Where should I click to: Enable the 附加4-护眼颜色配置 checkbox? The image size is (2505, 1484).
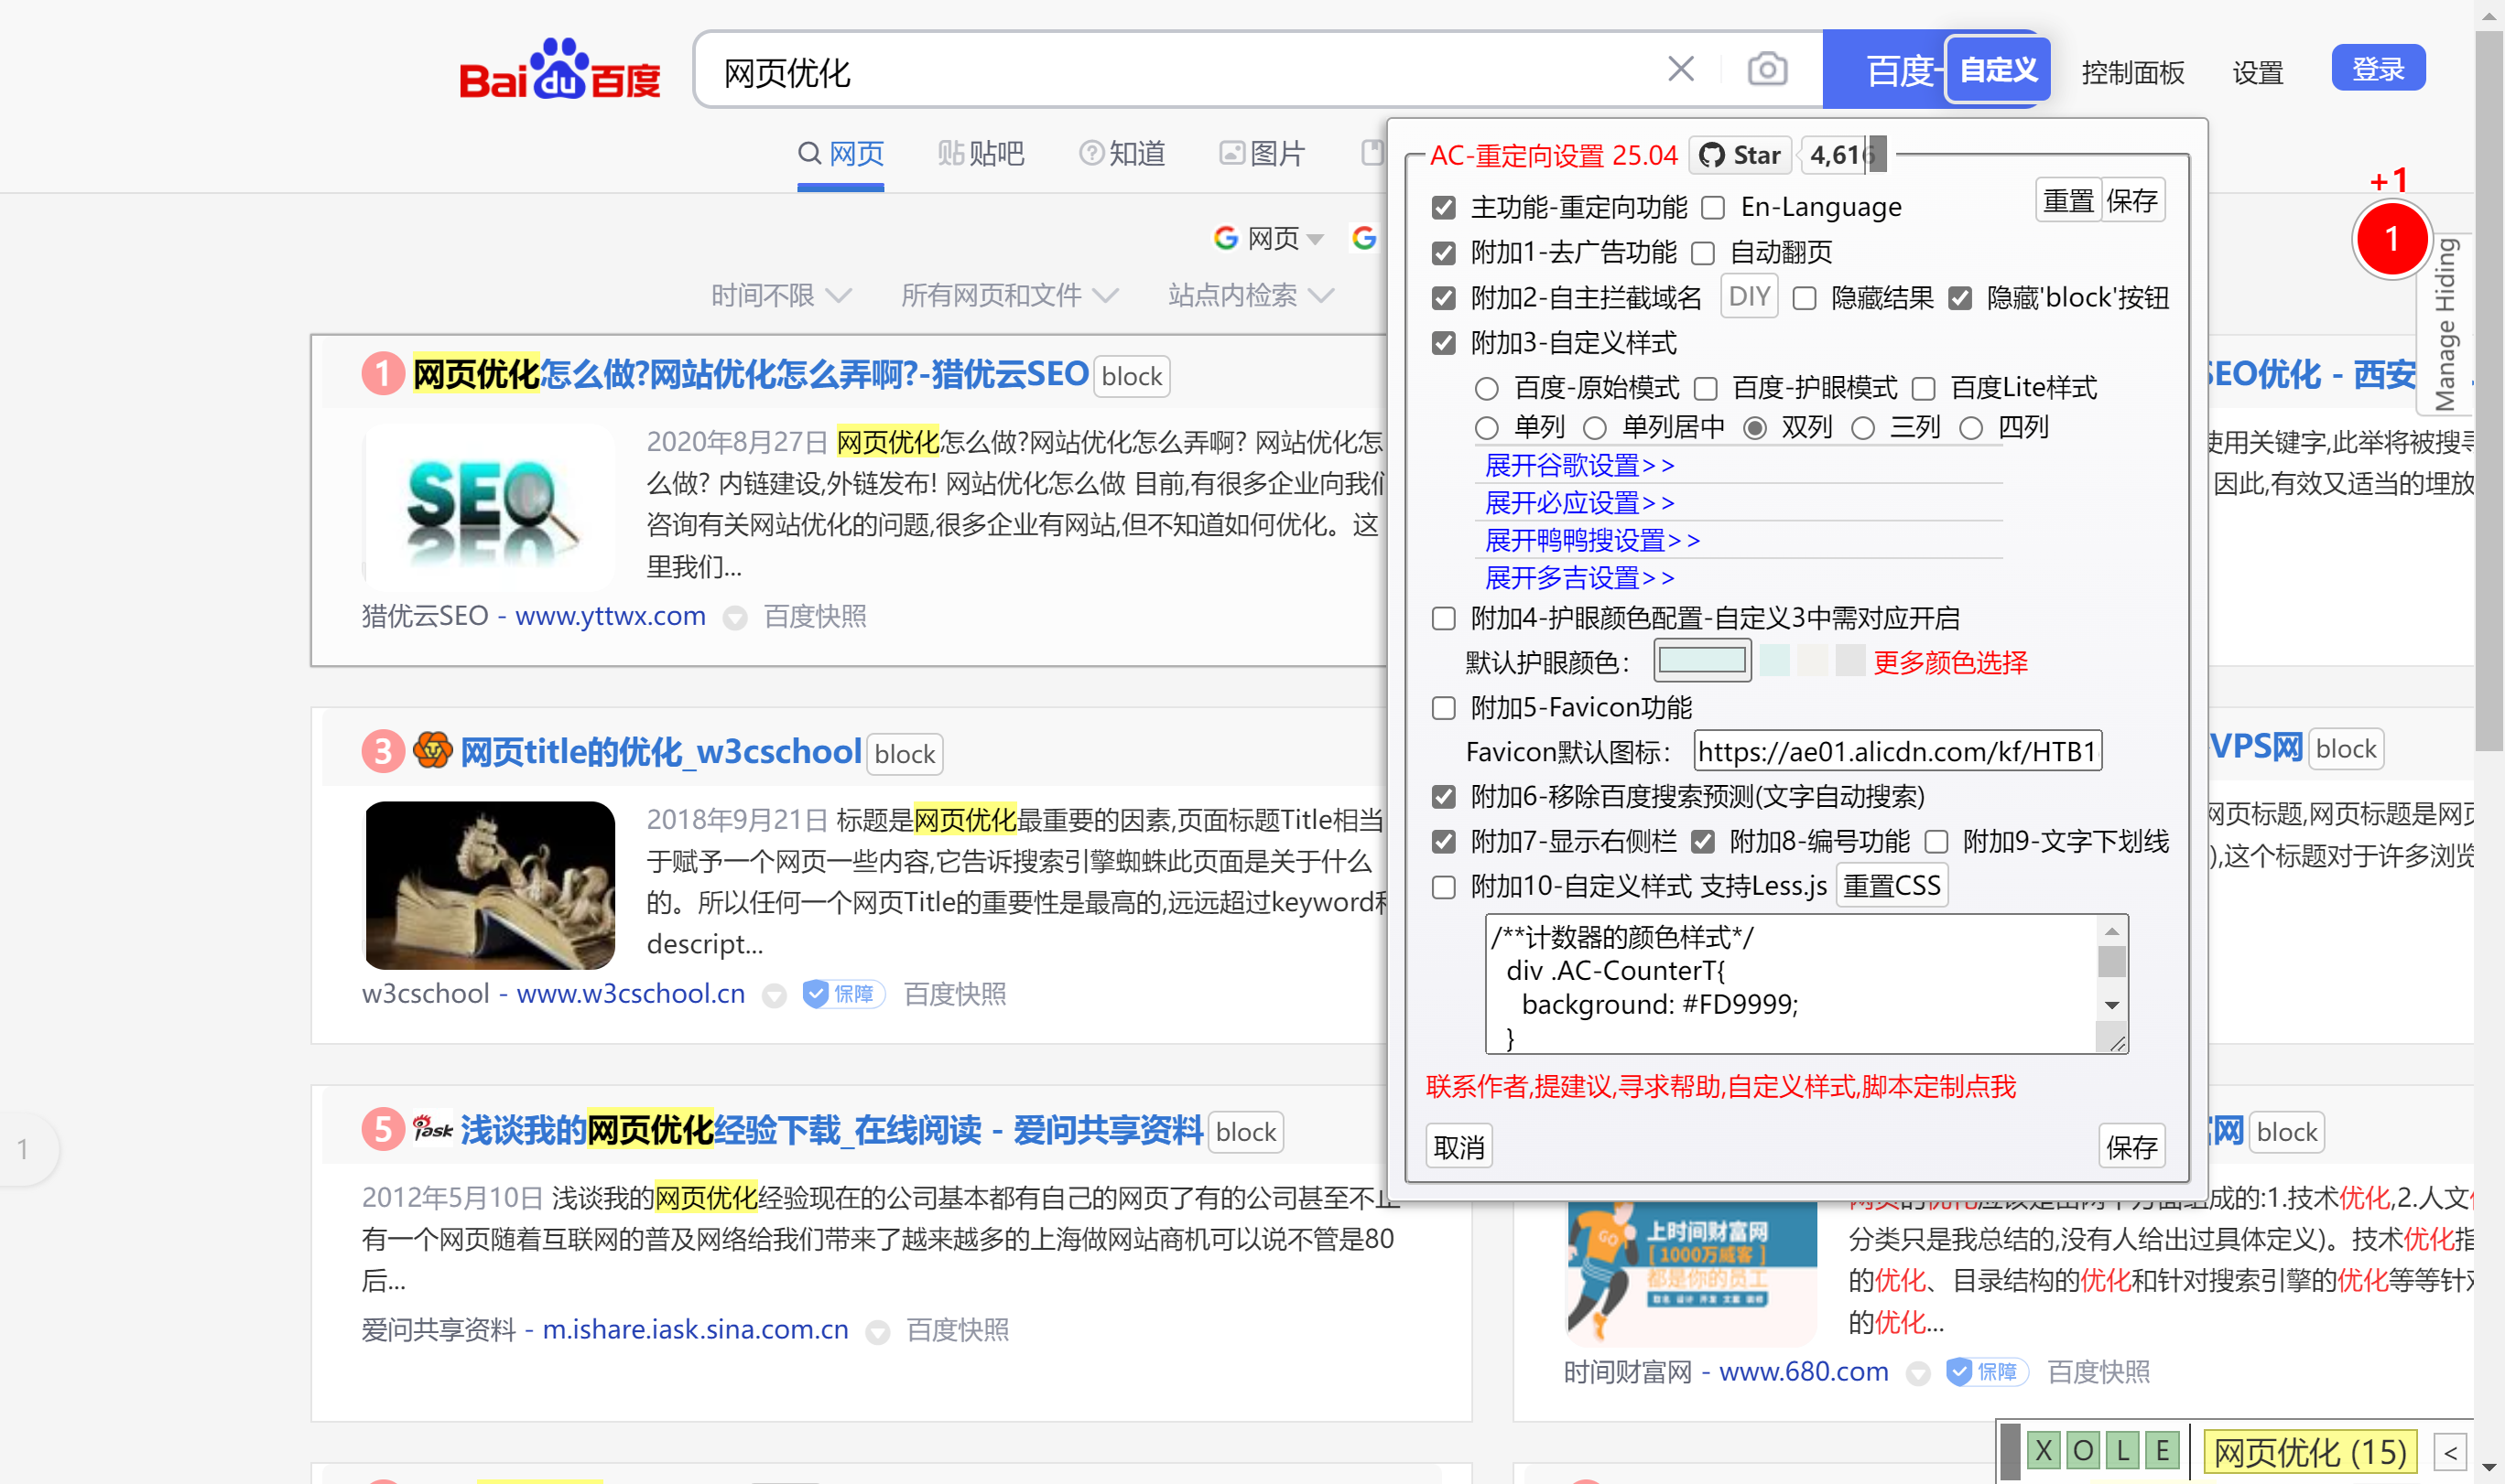click(x=1443, y=619)
